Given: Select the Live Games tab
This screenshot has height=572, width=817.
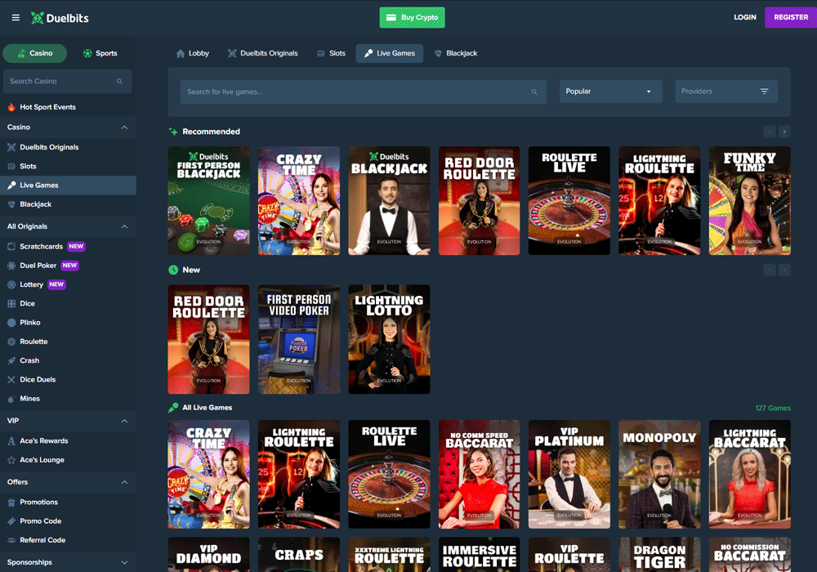Looking at the screenshot, I should 389,53.
